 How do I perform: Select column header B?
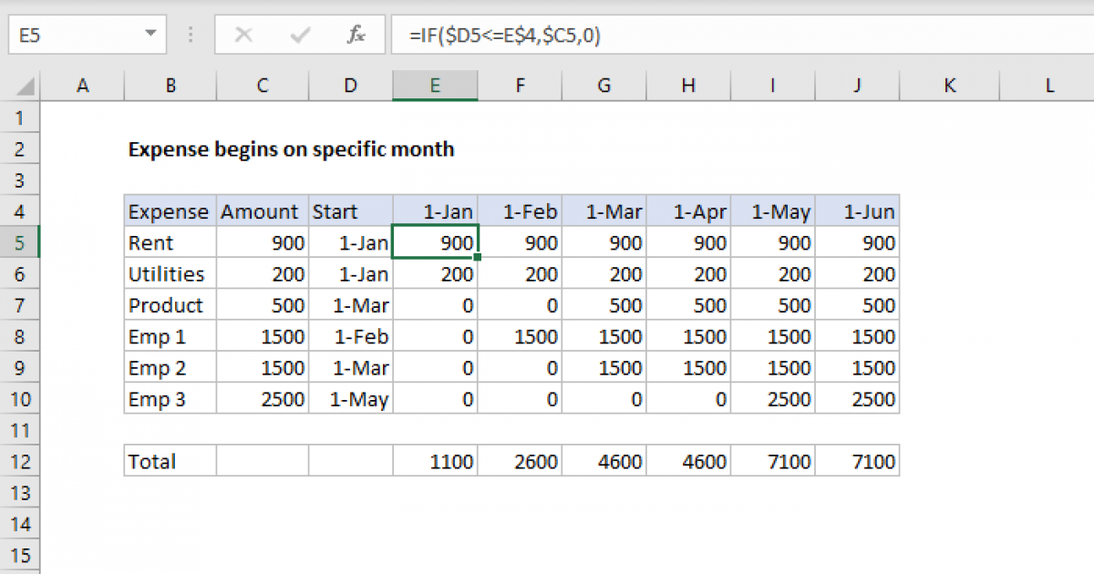pyautogui.click(x=170, y=85)
